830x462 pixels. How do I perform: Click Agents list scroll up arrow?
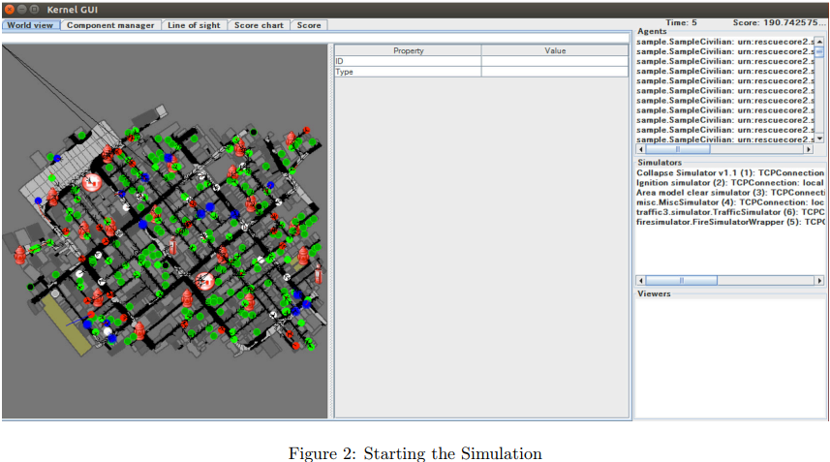pos(819,42)
